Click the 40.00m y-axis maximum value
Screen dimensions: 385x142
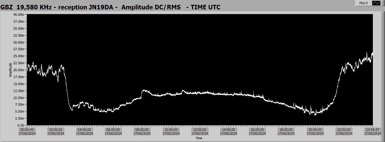tap(19, 15)
